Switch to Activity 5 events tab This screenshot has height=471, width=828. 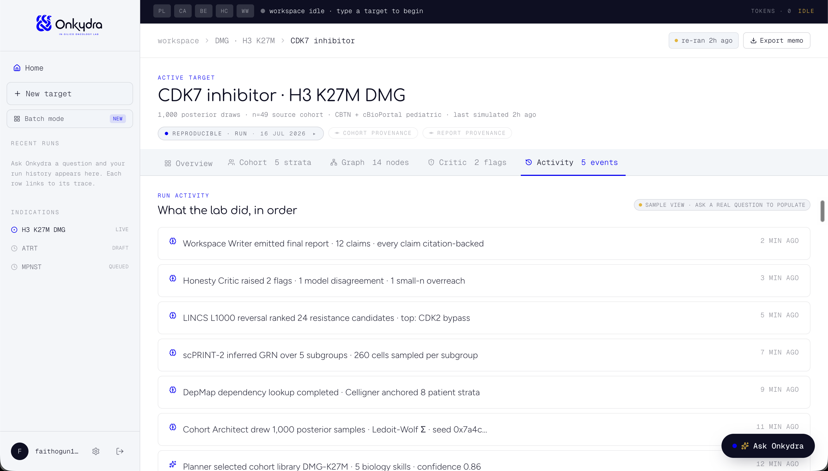(x=573, y=162)
